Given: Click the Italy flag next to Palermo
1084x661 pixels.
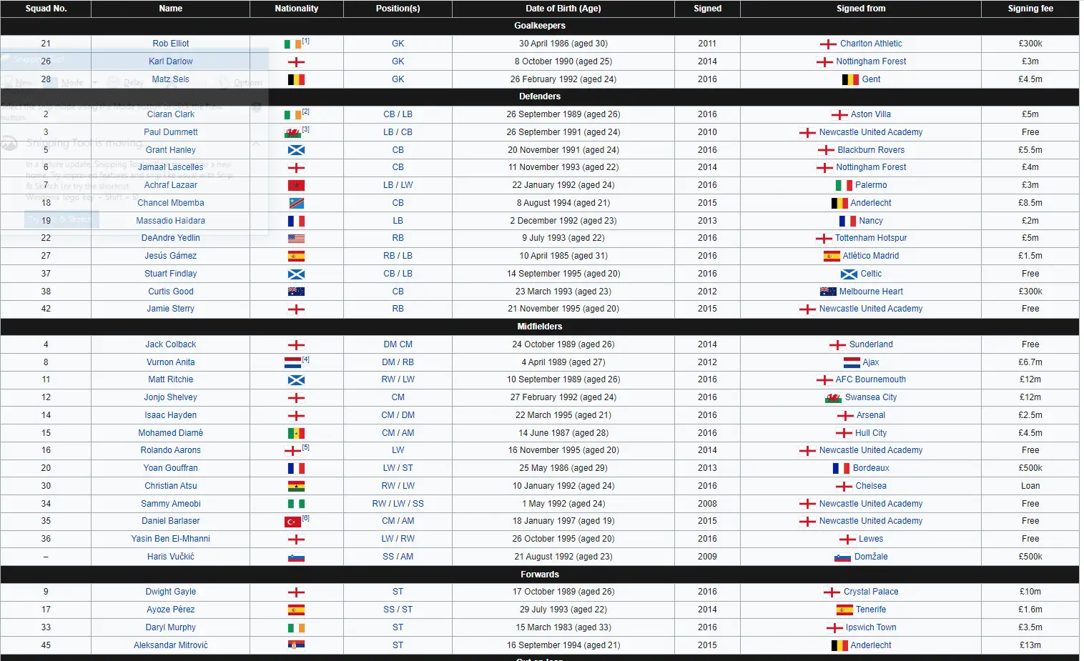Looking at the screenshot, I should [844, 186].
